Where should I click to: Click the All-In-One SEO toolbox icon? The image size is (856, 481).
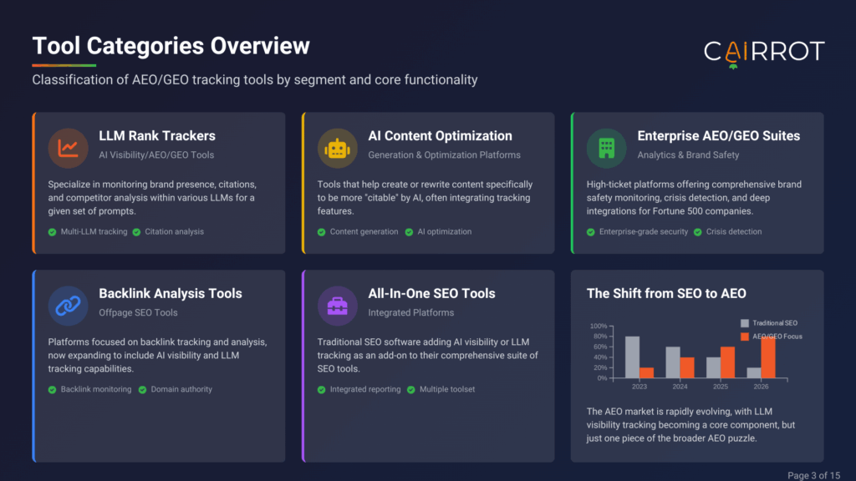tap(337, 306)
